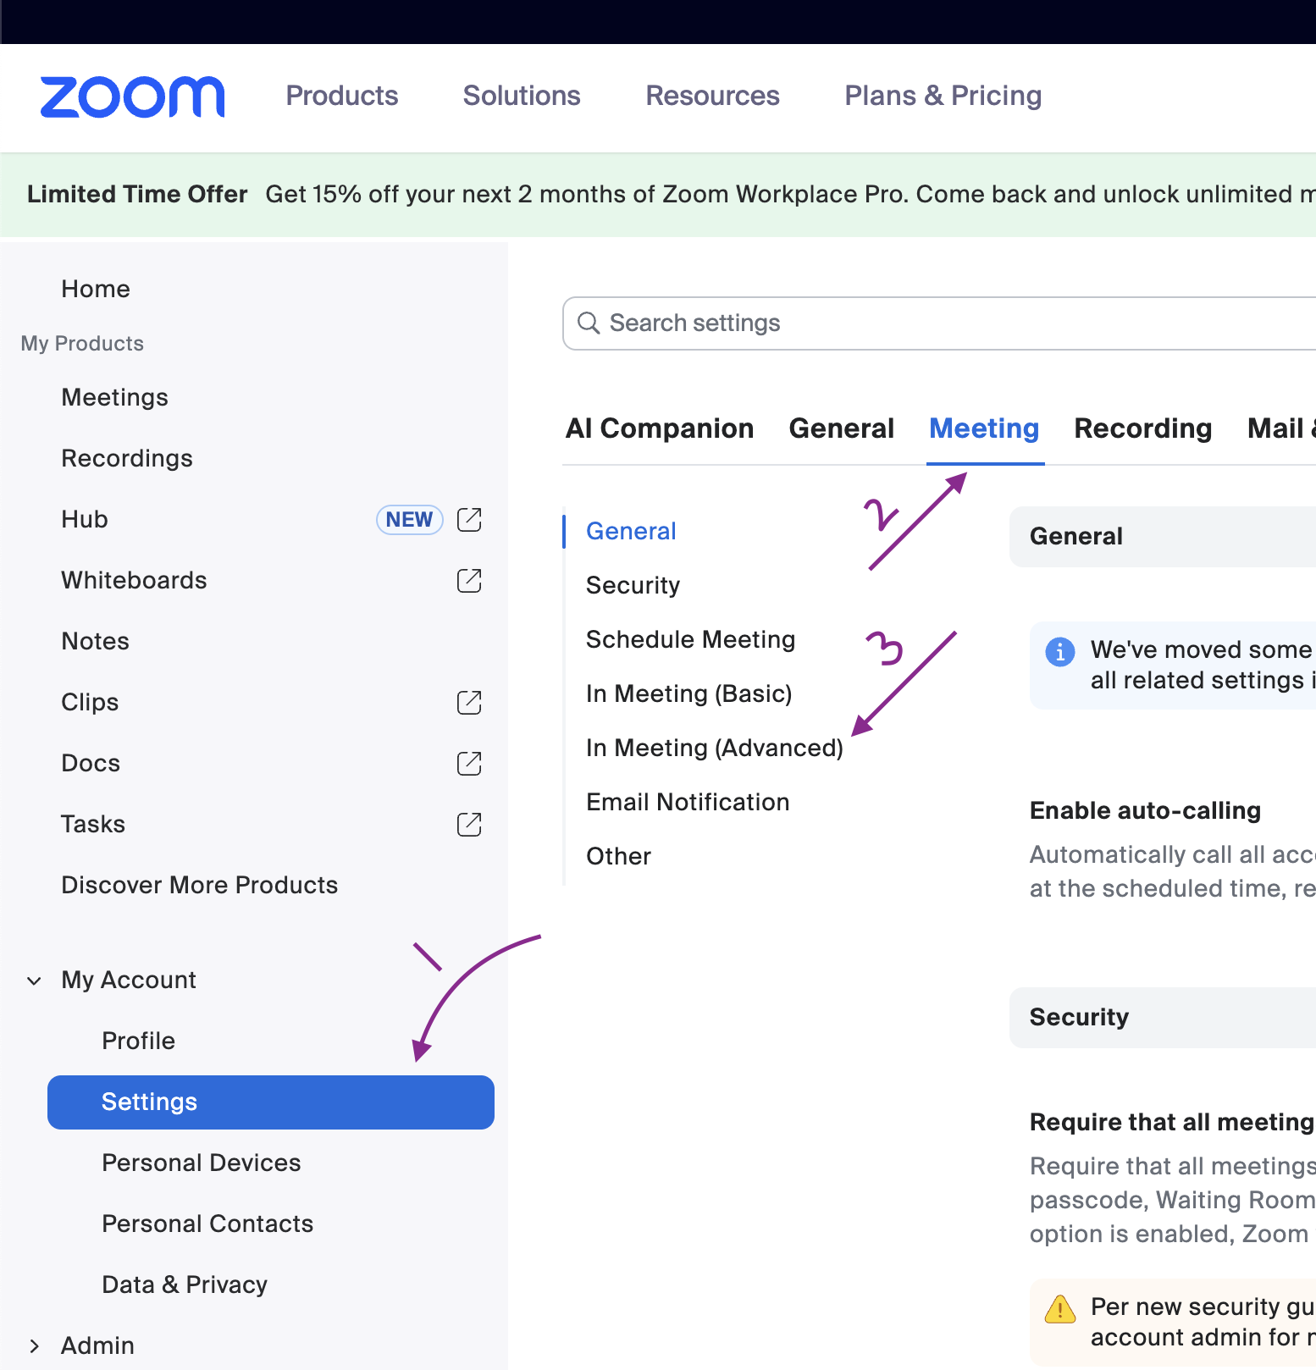Click the NEW badge beside Hub
Viewport: 1316px width, 1370px height.
pos(409,520)
